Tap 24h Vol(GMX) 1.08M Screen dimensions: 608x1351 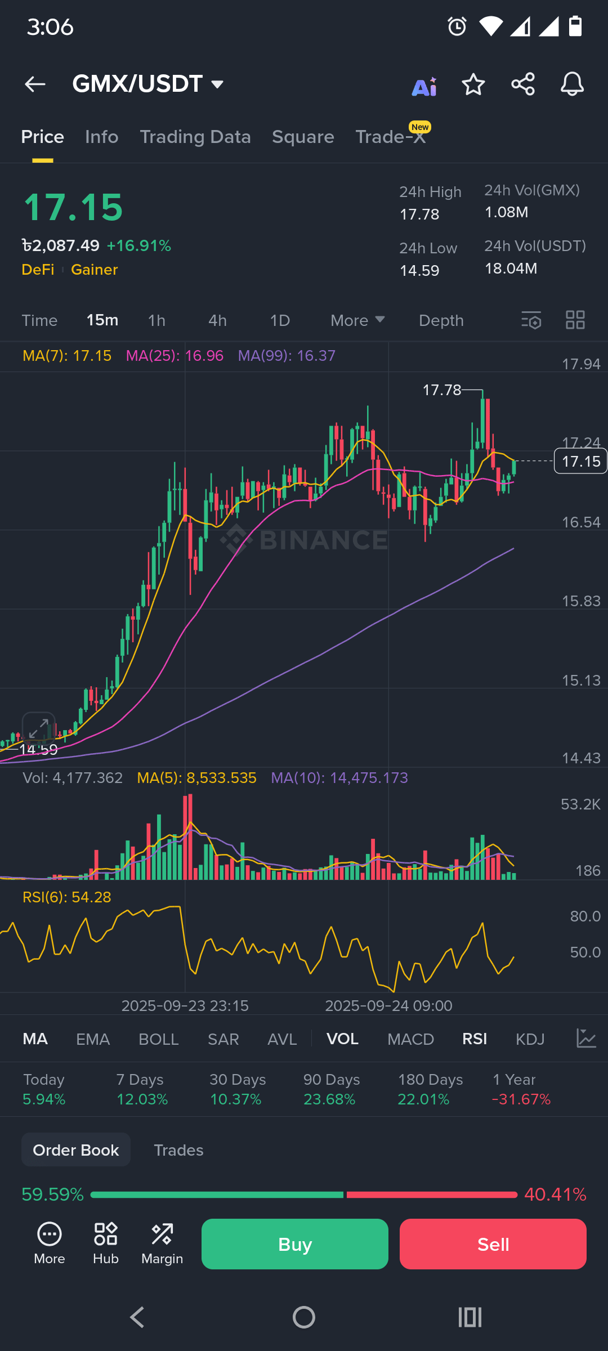pos(507,212)
